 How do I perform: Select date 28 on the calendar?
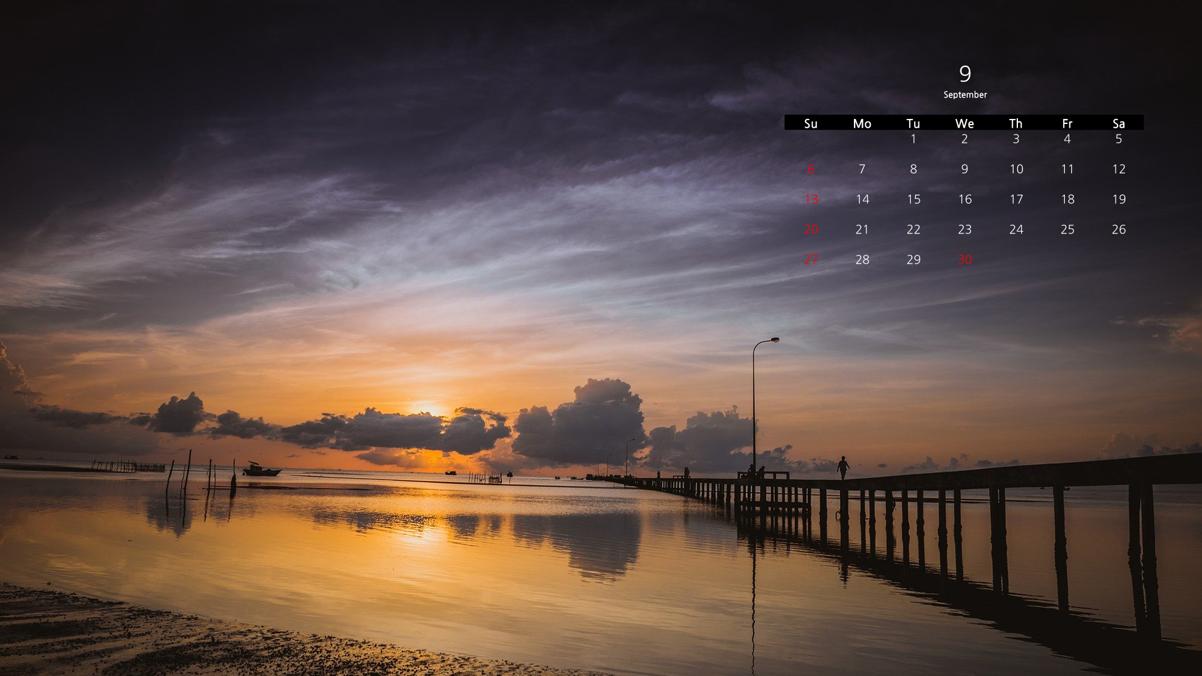tap(862, 259)
